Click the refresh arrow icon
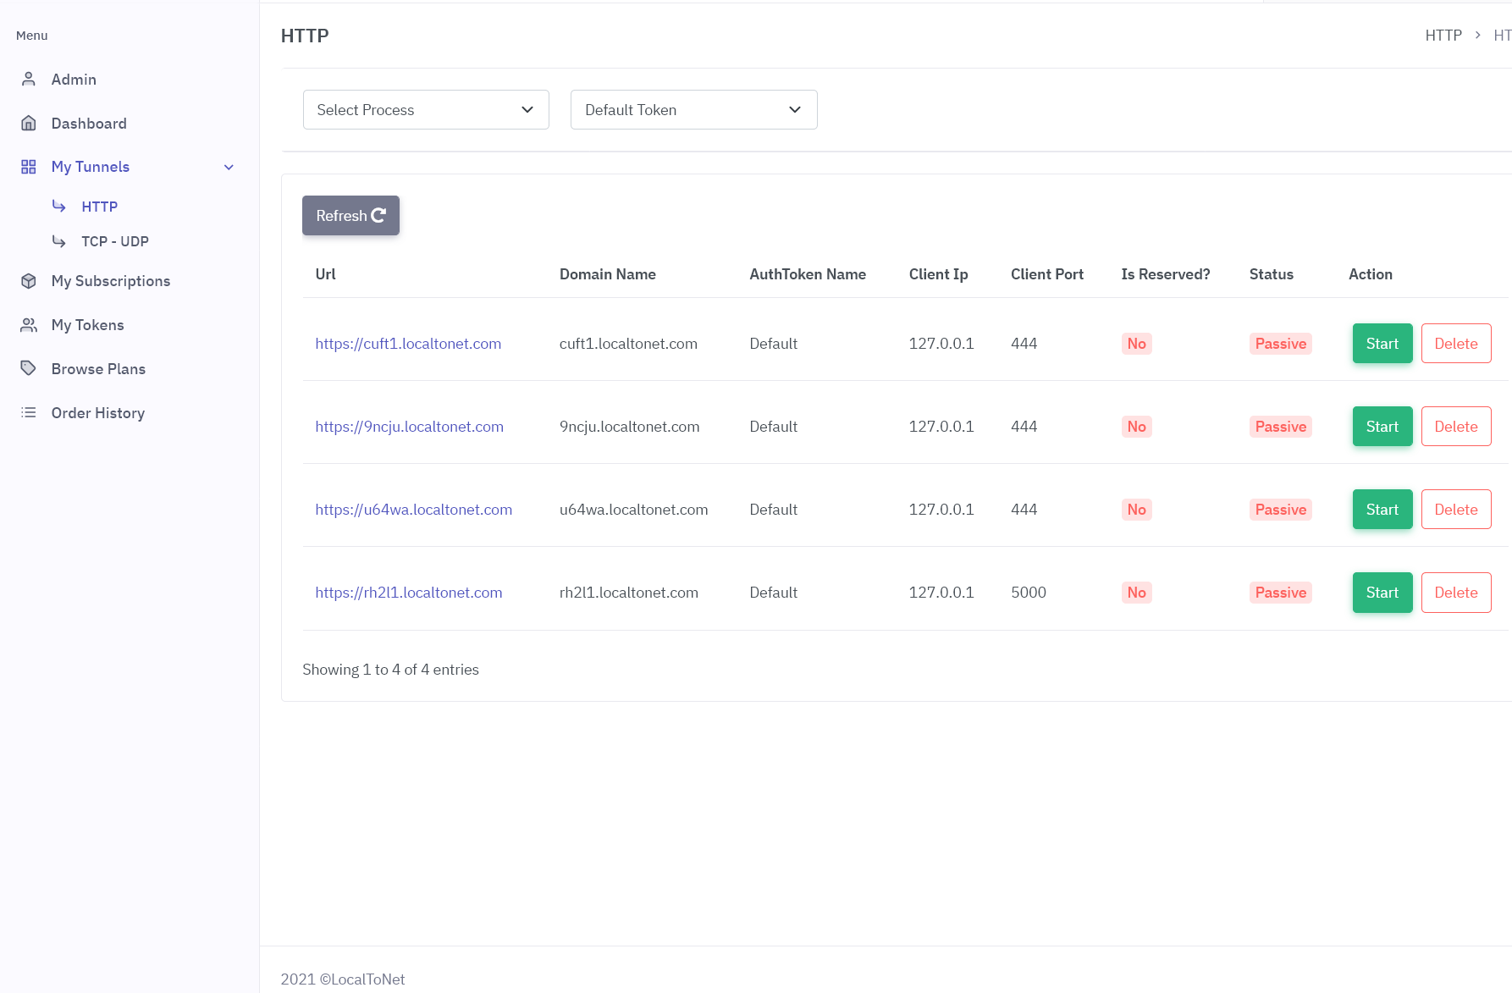The height and width of the screenshot is (993, 1512). tap(378, 215)
